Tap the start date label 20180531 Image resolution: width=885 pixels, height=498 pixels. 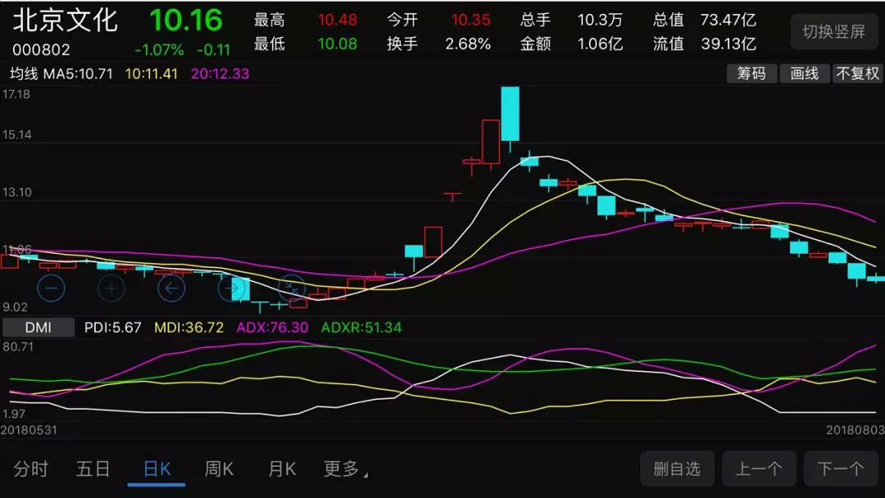pyautogui.click(x=29, y=430)
